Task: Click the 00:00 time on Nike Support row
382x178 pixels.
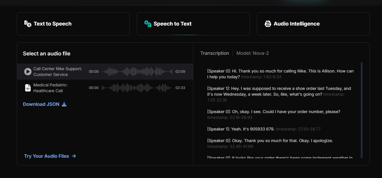Action: pyautogui.click(x=94, y=72)
